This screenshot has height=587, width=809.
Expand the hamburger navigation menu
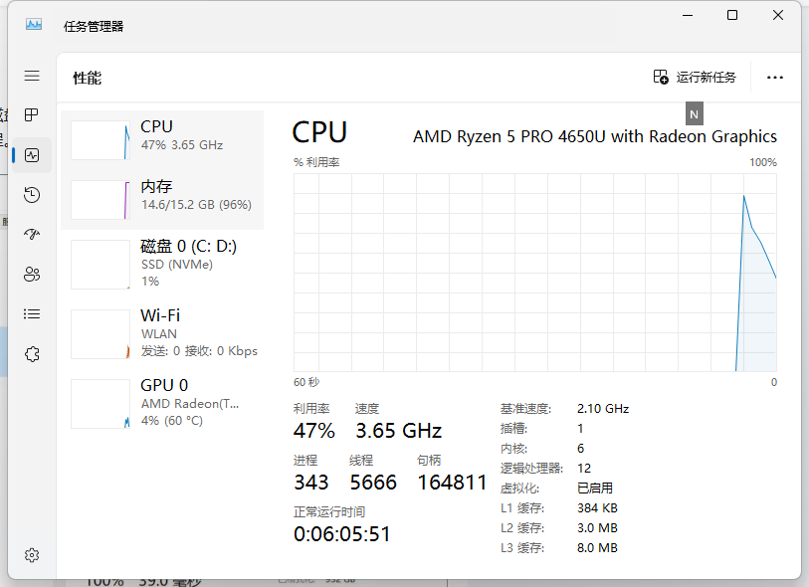click(x=32, y=76)
